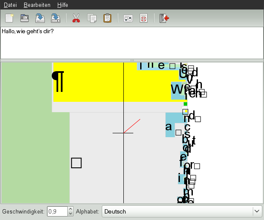Open Preferences from the toolbar icon
This screenshot has width=264, height=220.
click(x=128, y=18)
